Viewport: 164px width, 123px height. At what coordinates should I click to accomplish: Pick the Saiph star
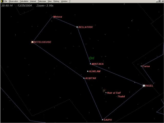click(102, 120)
